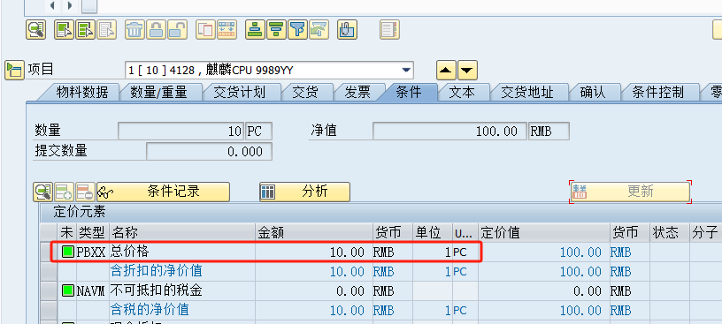The height and width of the screenshot is (324, 722).
Task: Copy item using the duplicate pages icon
Action: pos(206,30)
